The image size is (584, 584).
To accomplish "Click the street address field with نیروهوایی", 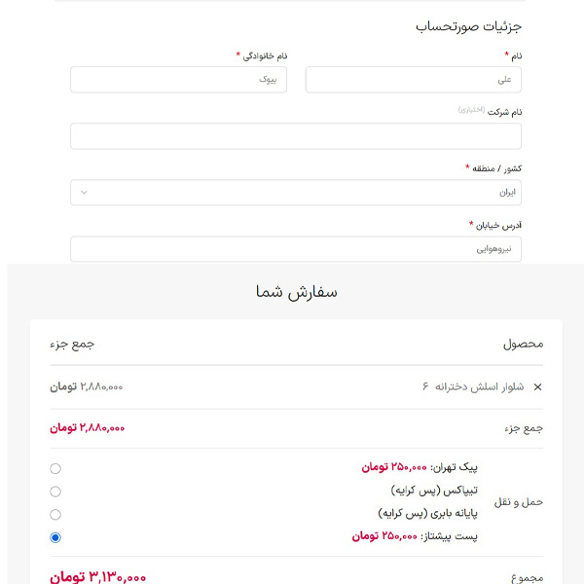I will coord(295,249).
